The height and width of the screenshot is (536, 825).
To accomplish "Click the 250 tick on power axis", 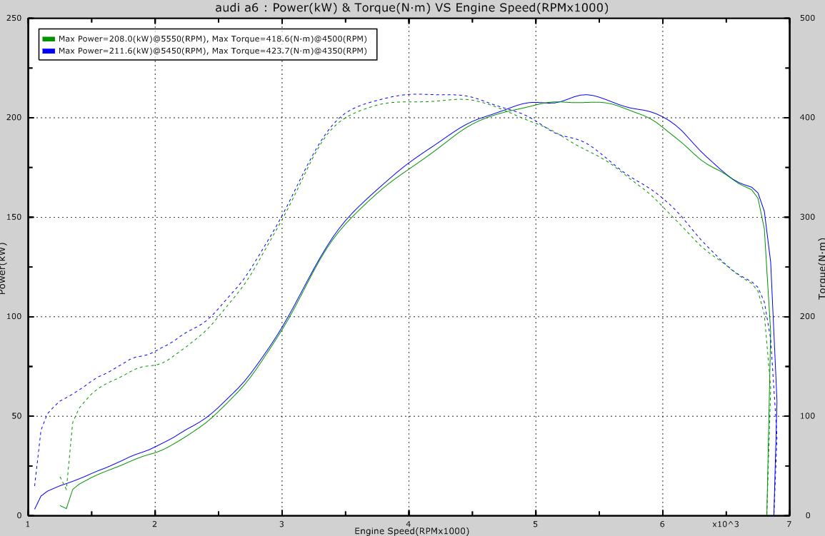I will pyautogui.click(x=14, y=19).
